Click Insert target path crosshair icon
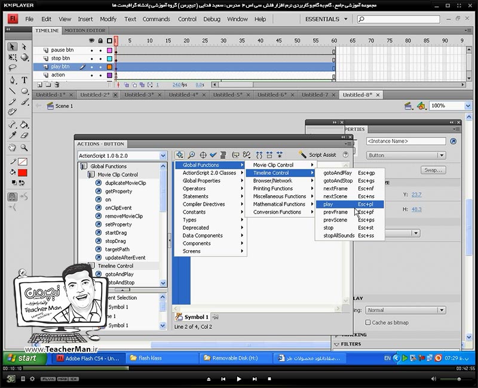Screen dimensions: 478x388 [x=203, y=155]
